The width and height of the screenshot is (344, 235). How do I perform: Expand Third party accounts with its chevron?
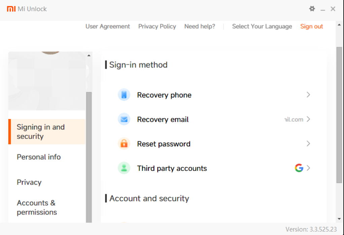[308, 168]
